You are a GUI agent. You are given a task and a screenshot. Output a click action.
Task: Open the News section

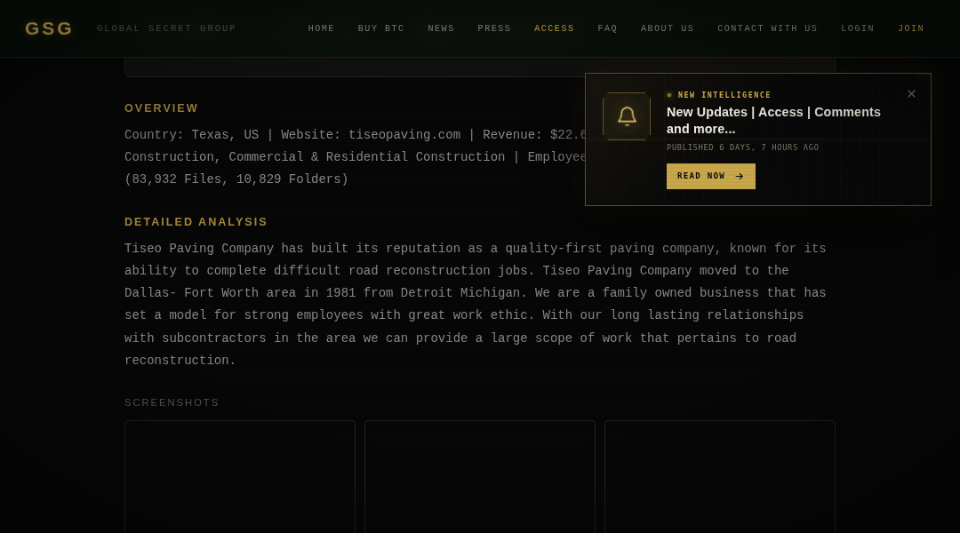tap(442, 28)
